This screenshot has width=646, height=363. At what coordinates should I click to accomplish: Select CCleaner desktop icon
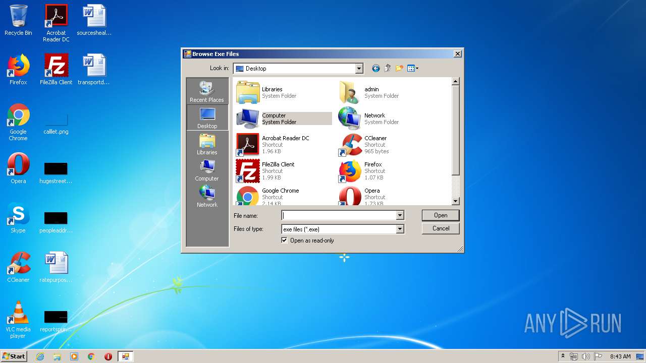18,267
